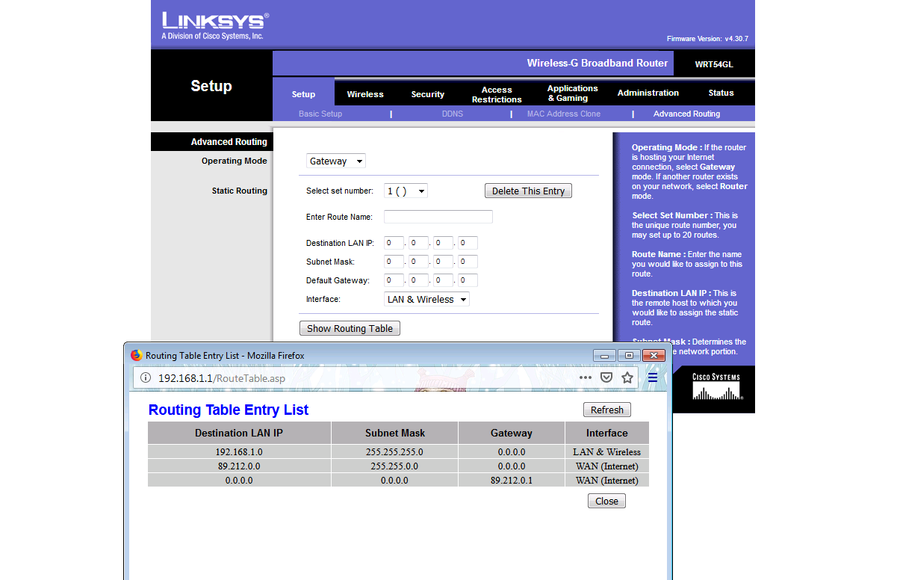Open the Status tab
The height and width of the screenshot is (580, 897).
(x=721, y=93)
